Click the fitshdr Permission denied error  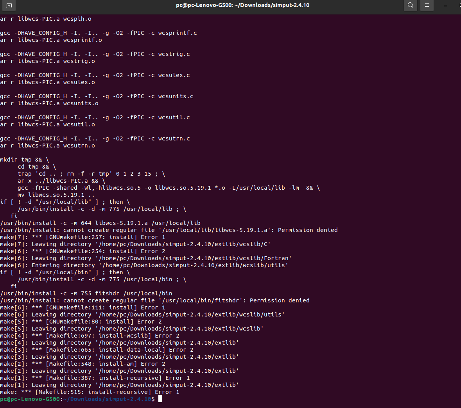(x=155, y=301)
